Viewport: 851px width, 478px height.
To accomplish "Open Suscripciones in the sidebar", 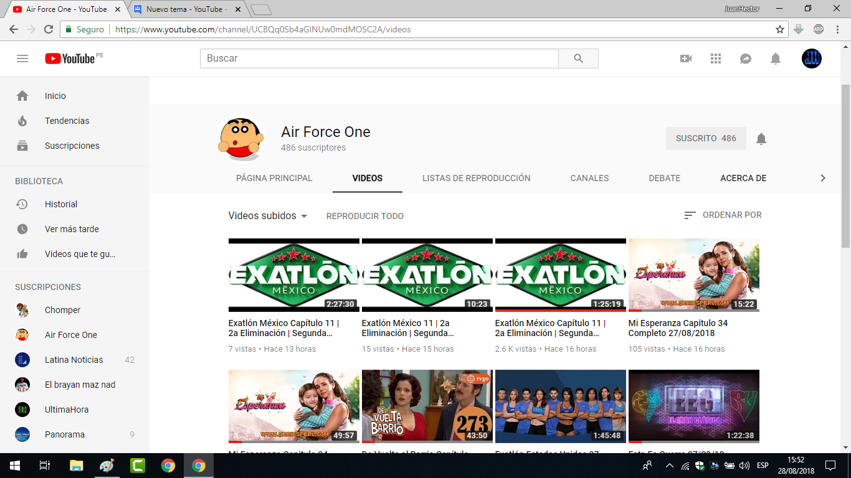I will [75, 146].
